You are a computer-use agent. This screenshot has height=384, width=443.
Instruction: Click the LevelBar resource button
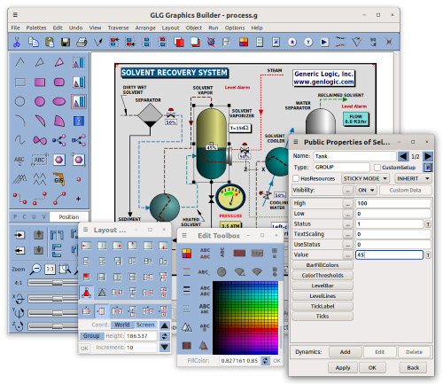click(x=323, y=286)
